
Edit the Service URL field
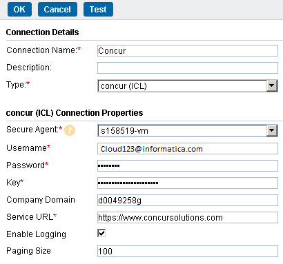(188, 217)
